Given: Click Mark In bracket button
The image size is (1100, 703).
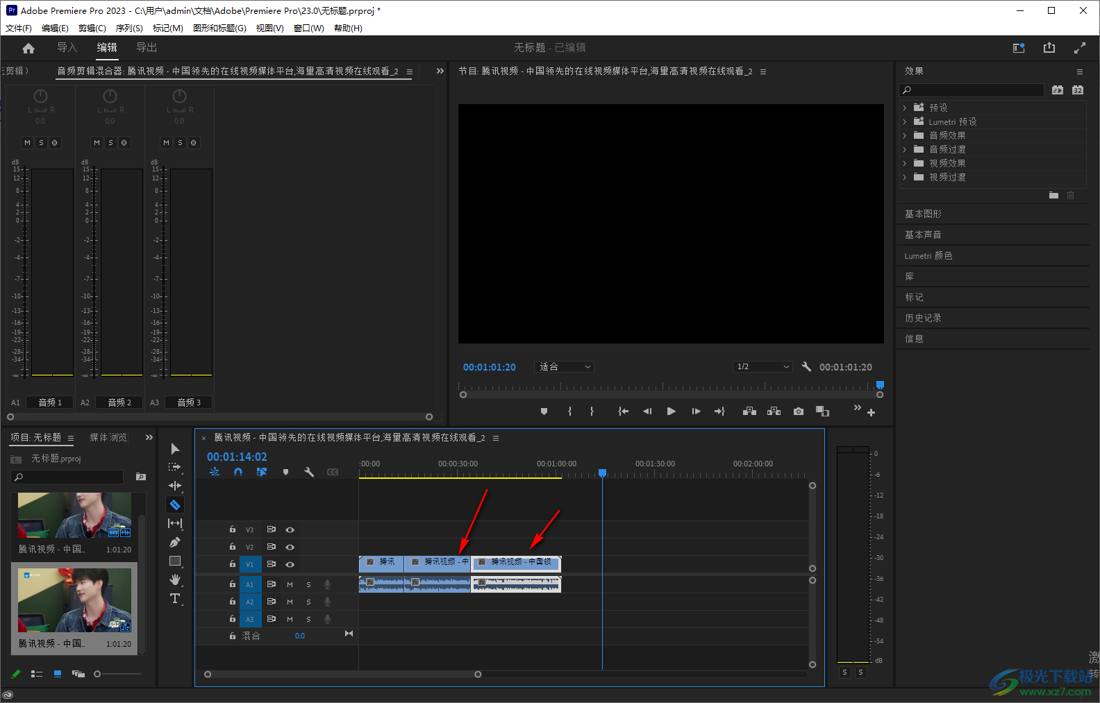Looking at the screenshot, I should click(569, 412).
